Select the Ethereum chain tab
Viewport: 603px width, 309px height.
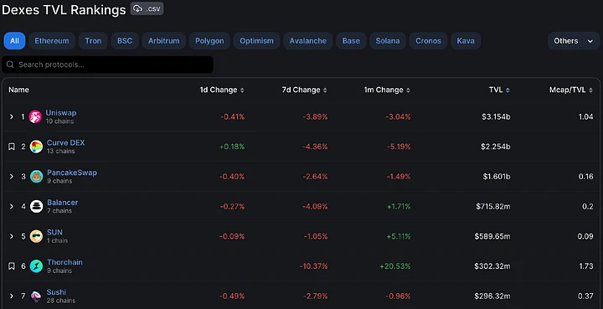(52, 41)
